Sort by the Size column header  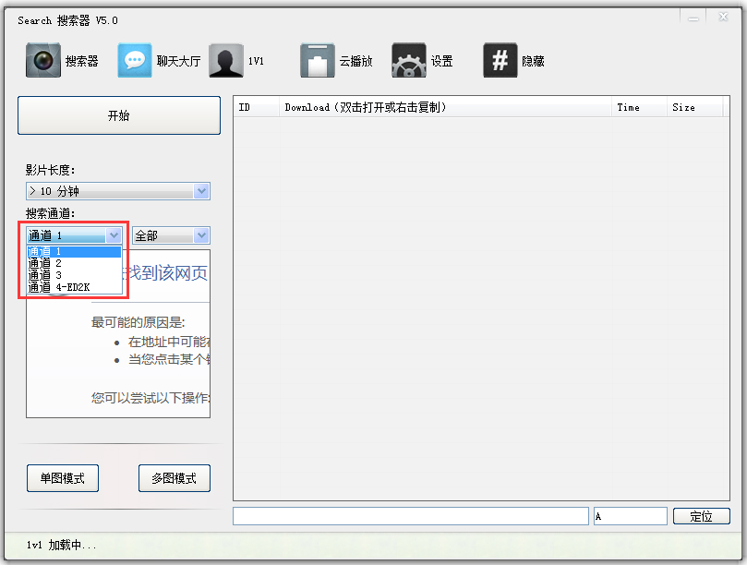click(x=694, y=107)
